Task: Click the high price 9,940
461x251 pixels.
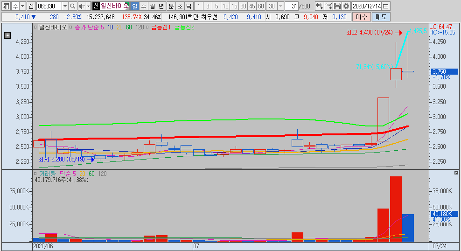Action: [x=311, y=17]
